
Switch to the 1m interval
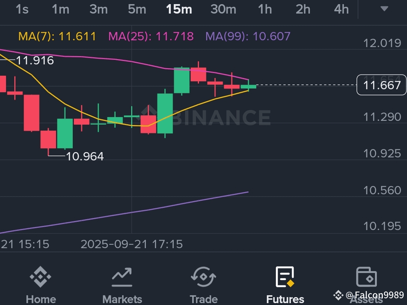60,9
